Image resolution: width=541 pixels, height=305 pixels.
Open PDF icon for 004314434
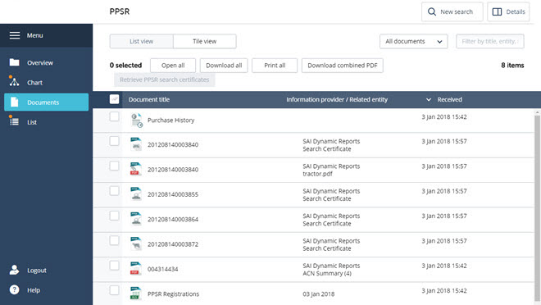point(135,268)
